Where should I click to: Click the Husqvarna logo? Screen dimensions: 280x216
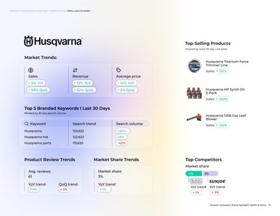(53, 41)
